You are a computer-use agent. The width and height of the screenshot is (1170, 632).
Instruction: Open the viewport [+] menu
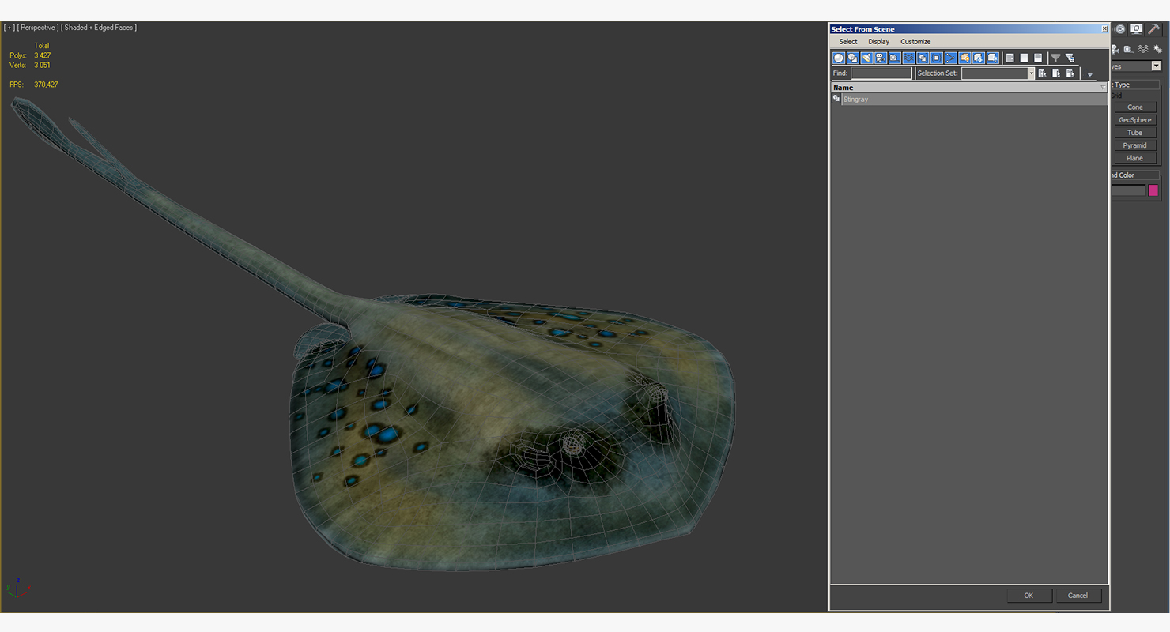(9, 28)
